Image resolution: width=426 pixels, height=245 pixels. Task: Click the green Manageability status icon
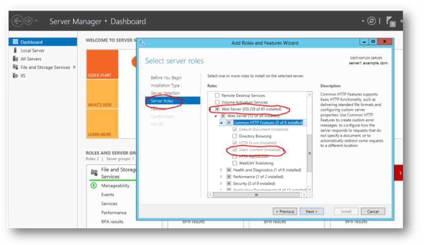pyautogui.click(x=93, y=185)
